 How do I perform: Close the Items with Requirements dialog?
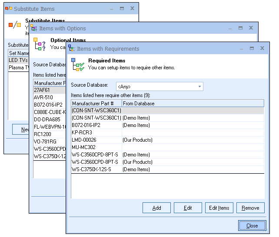(x=252, y=226)
